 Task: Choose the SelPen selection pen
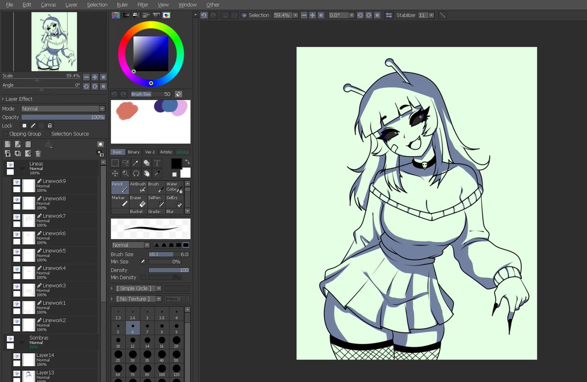click(x=156, y=201)
